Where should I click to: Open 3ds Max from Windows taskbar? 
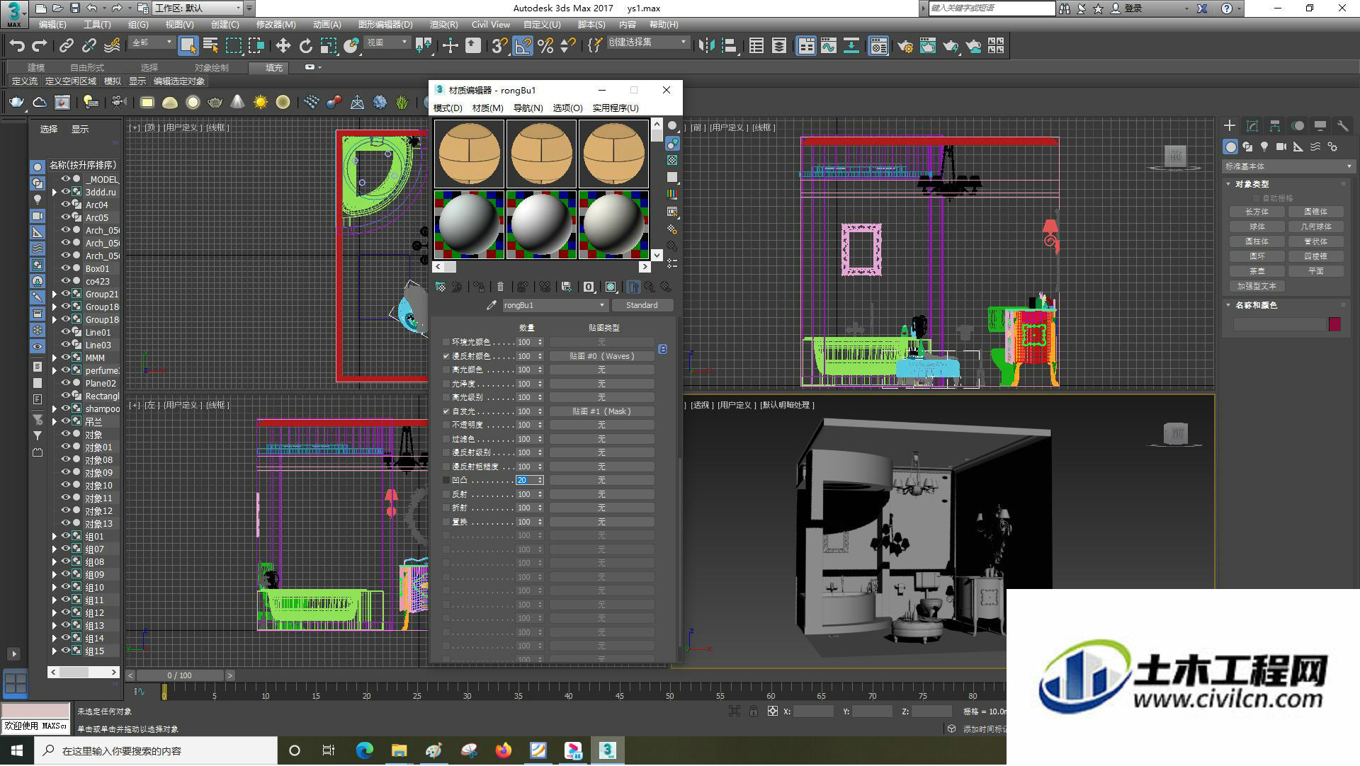(x=607, y=750)
